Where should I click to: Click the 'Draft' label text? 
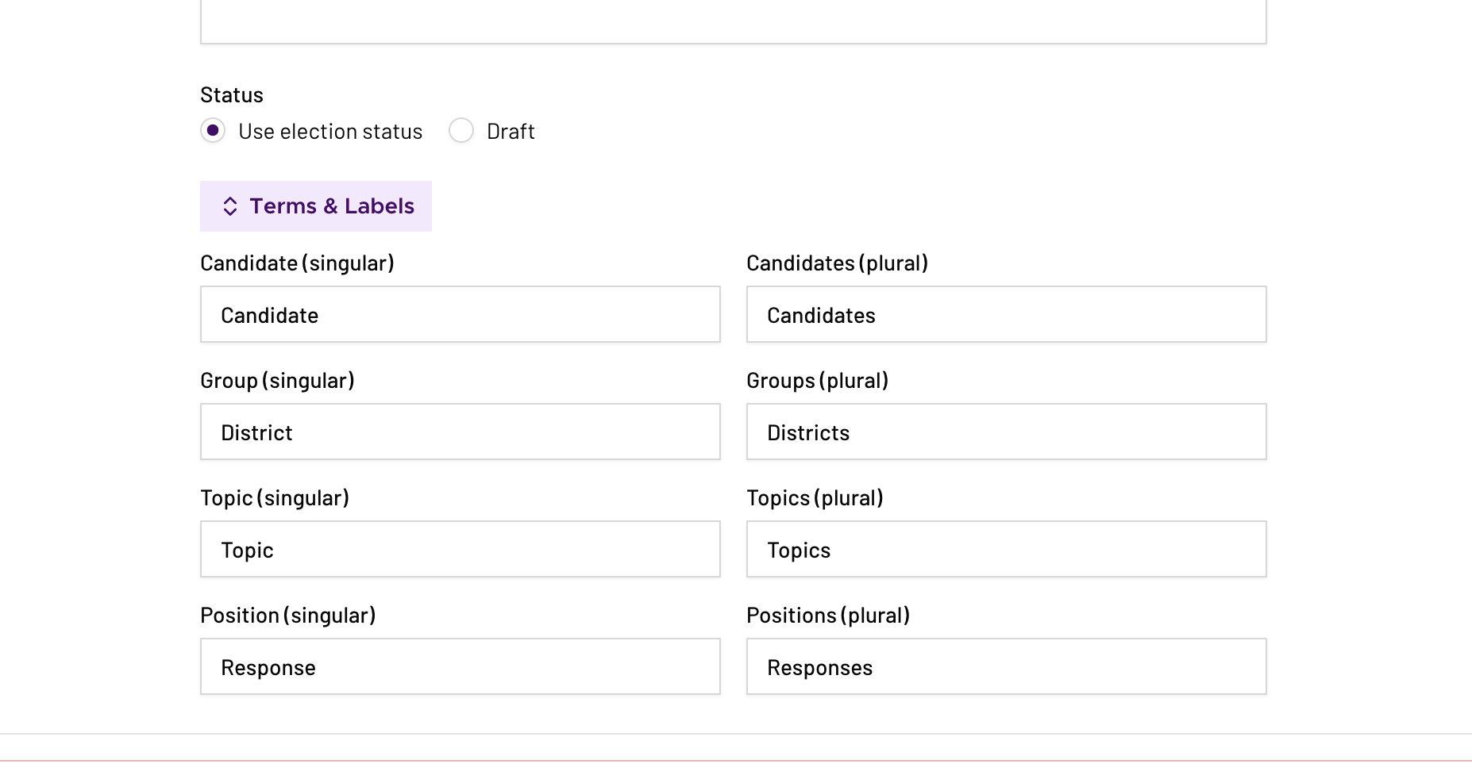(x=511, y=132)
